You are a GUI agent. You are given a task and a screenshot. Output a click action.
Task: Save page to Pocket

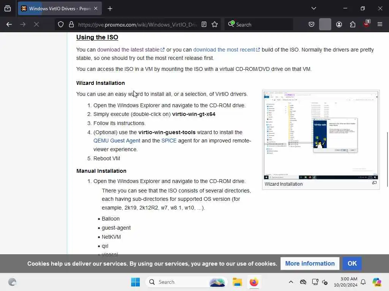pyautogui.click(x=312, y=24)
